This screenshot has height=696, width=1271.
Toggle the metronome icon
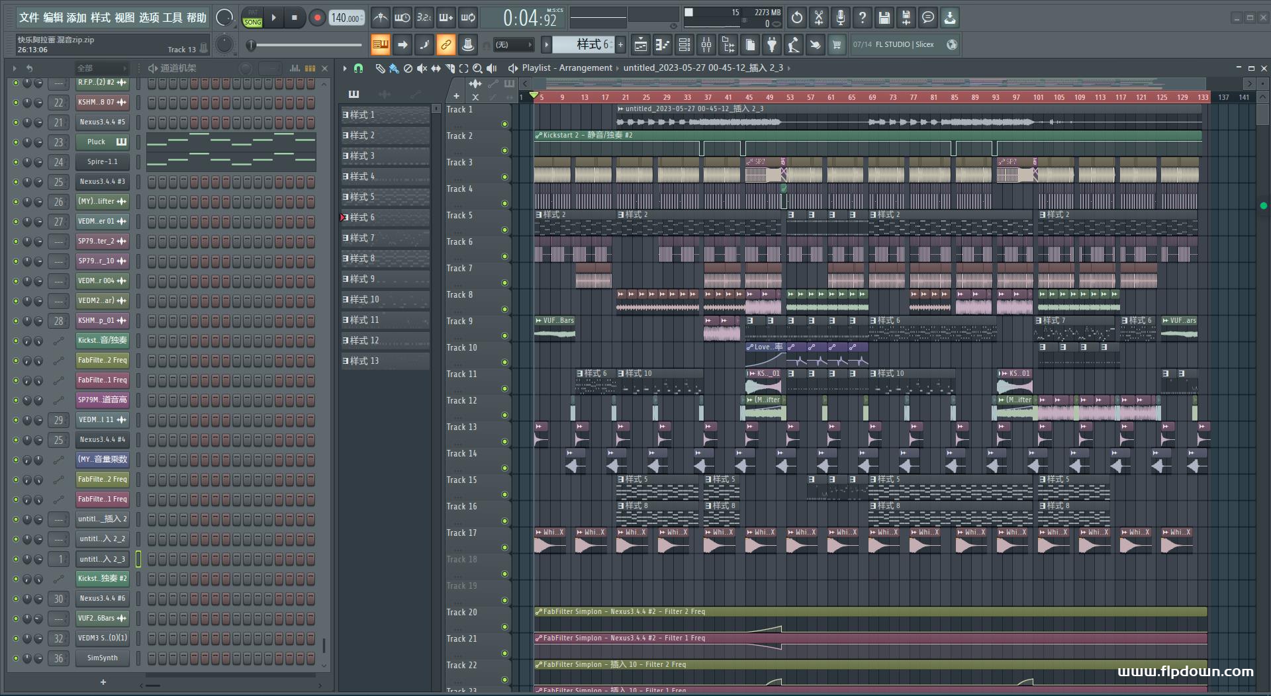pyautogui.click(x=381, y=18)
